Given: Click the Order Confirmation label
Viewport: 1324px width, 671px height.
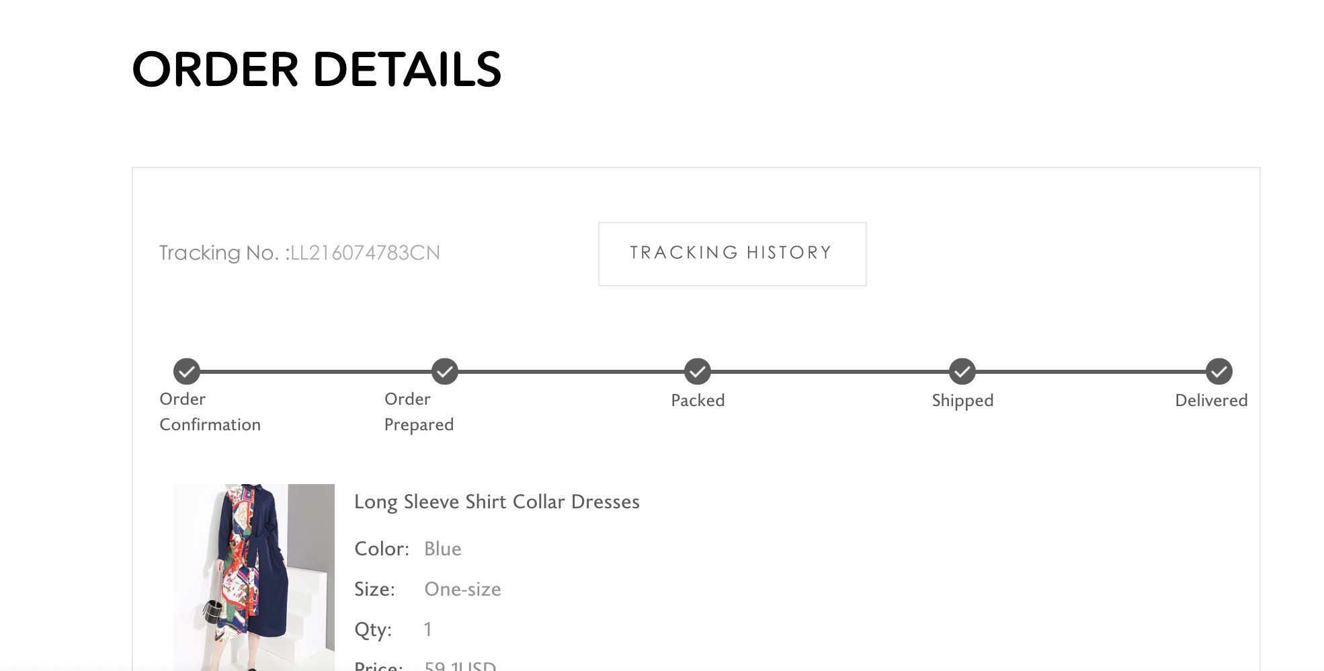Looking at the screenshot, I should click(x=210, y=411).
